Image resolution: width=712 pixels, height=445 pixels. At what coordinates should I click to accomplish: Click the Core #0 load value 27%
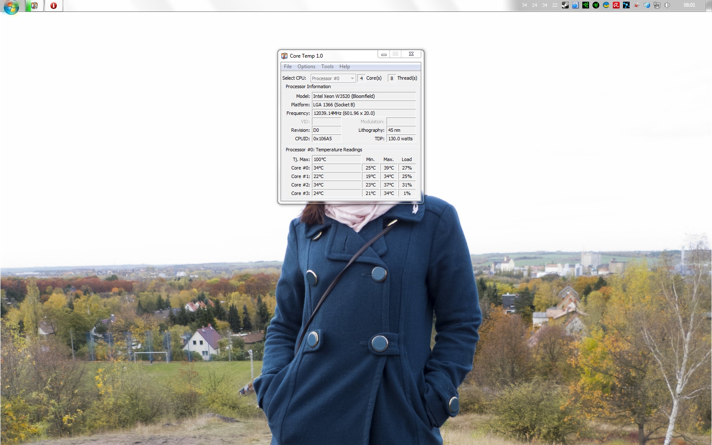click(407, 168)
